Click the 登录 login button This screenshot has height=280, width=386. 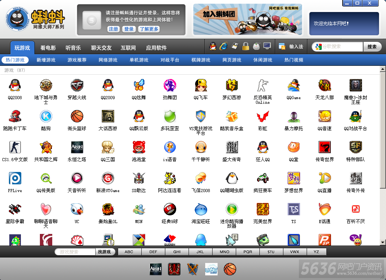click(129, 29)
